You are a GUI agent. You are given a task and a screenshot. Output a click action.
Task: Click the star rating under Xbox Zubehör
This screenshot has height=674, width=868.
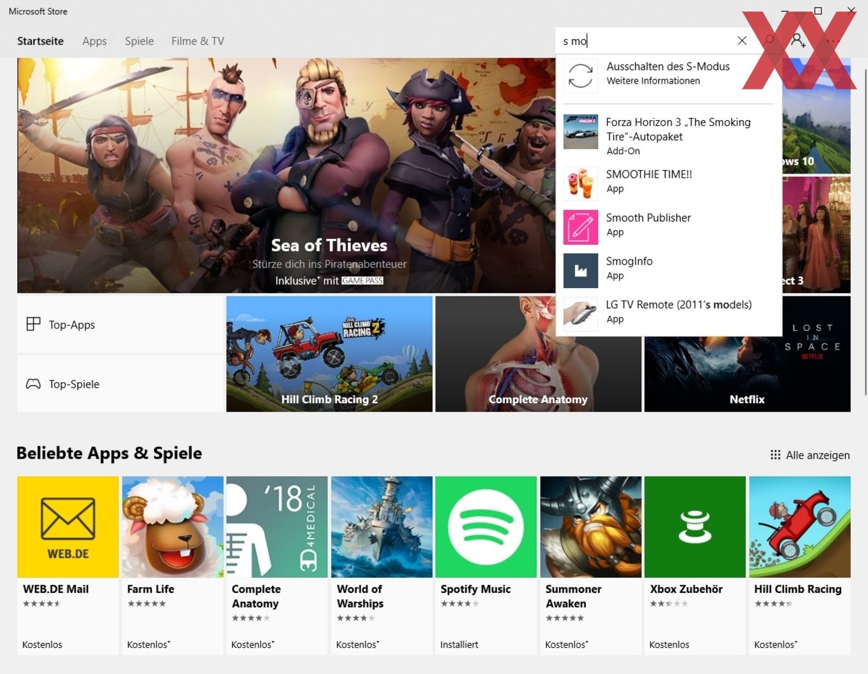669,604
